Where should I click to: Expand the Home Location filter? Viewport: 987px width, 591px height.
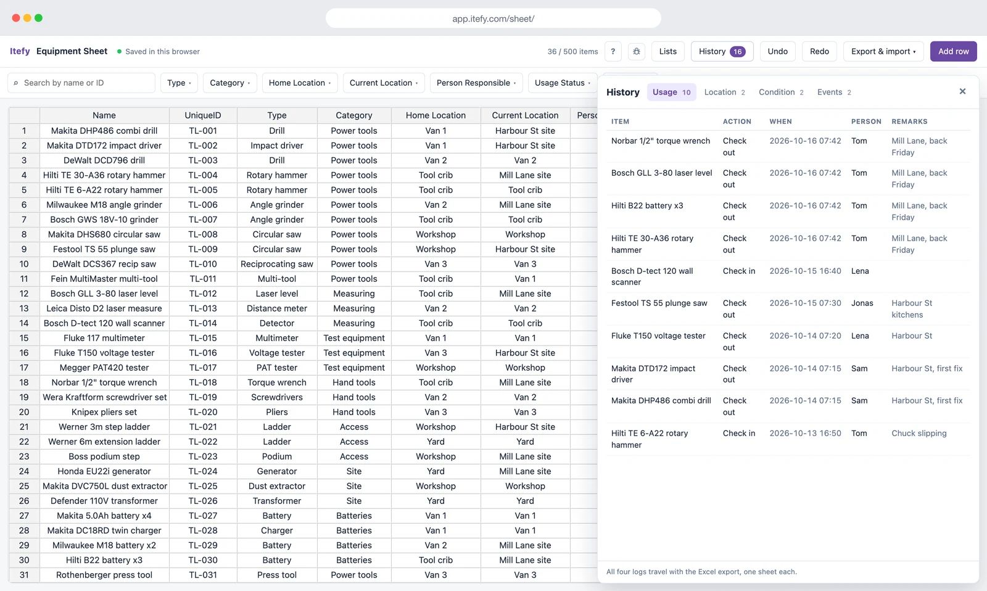pos(300,83)
